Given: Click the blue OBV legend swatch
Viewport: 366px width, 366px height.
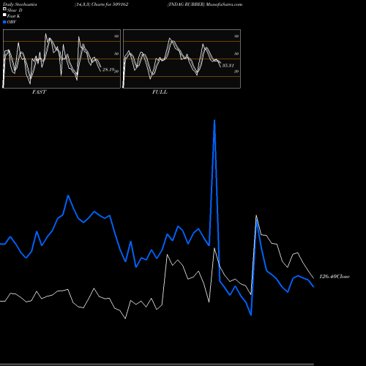Looking at the screenshot, I should click(x=4, y=22).
